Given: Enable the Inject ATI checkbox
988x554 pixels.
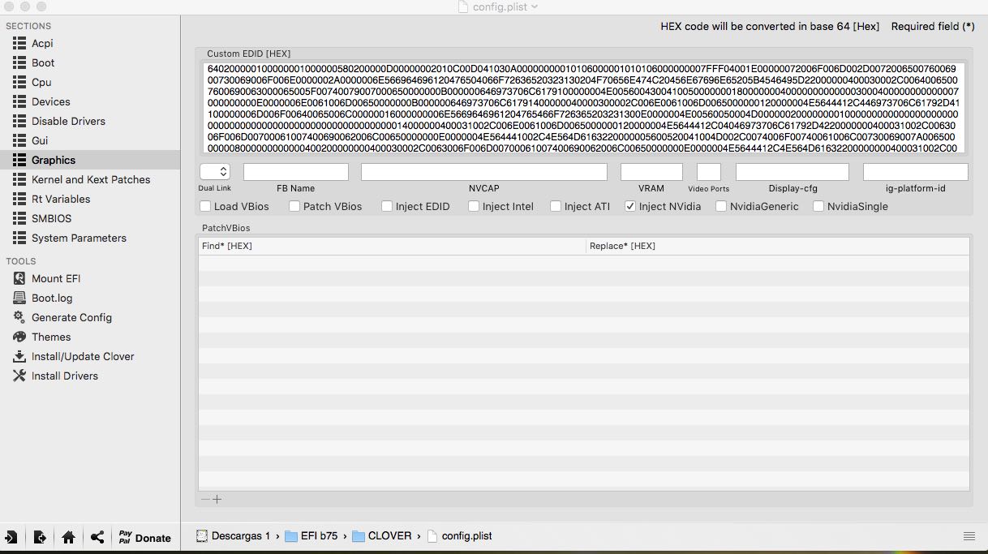Looking at the screenshot, I should (556, 206).
